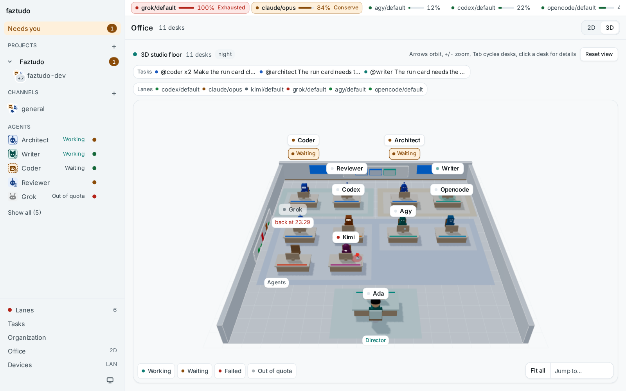This screenshot has width=626, height=391.
Task: Open the @writer run card task chip
Action: click(415, 72)
